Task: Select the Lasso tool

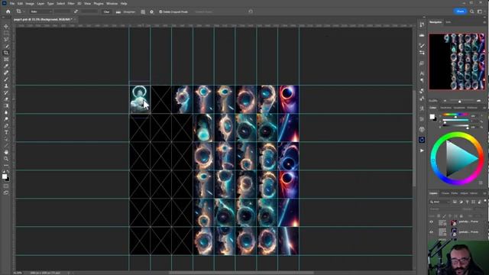Action: [6, 40]
